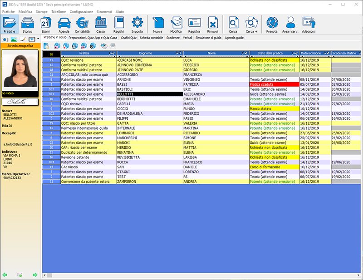Image resolution: width=363 pixels, height=280 pixels.
Task: Switch to the Scadenze tab
Action: [x=172, y=38]
